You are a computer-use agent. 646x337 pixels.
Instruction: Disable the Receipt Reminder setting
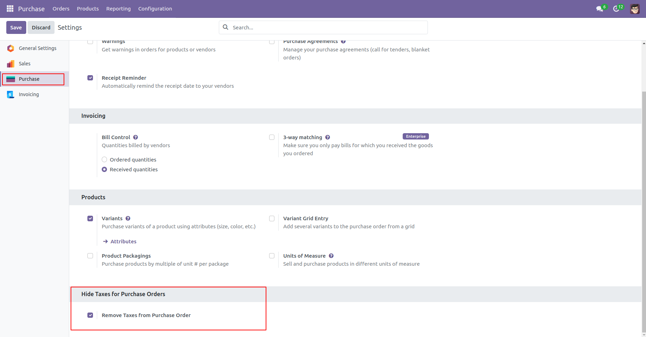[90, 78]
